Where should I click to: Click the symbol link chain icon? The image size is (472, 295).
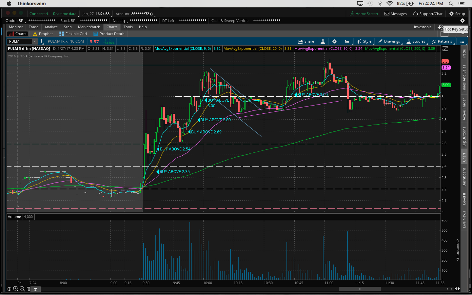[42, 41]
